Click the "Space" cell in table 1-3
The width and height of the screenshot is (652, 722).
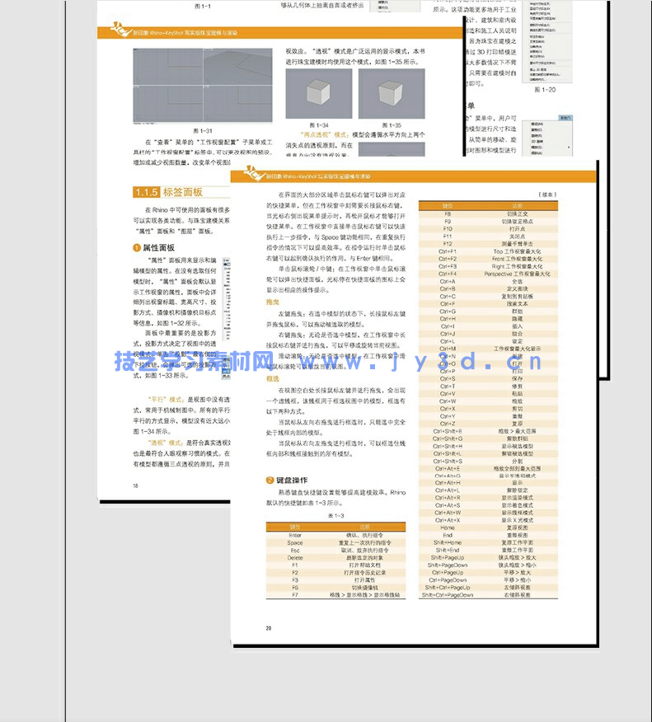(x=295, y=543)
